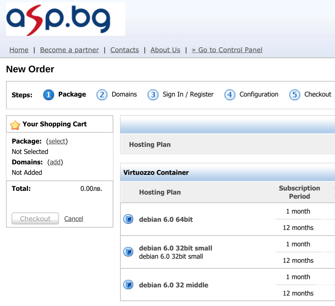Click the debian 6.0 64bit container icon
The image size is (335, 306).
coord(128,219)
